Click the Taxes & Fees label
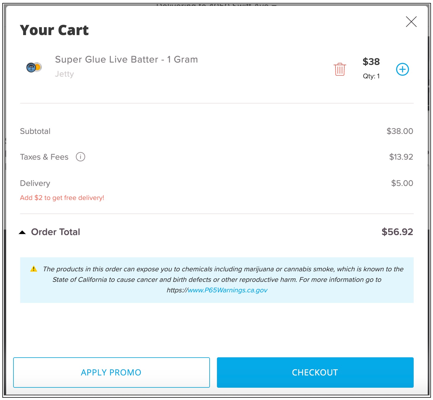Viewport: 433px width, 400px height. point(44,157)
